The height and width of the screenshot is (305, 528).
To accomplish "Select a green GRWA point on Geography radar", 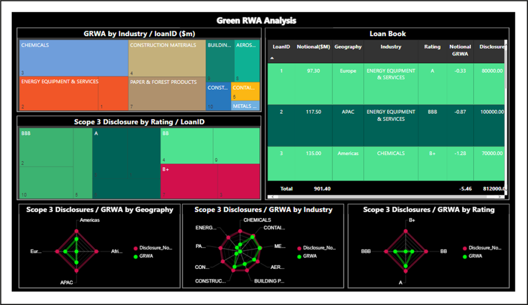I will point(76,239).
